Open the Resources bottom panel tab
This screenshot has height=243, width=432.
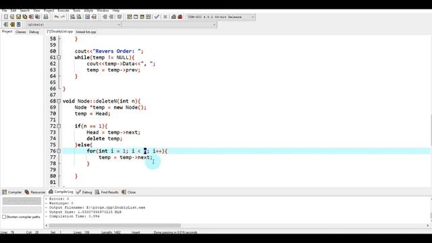coord(35,192)
